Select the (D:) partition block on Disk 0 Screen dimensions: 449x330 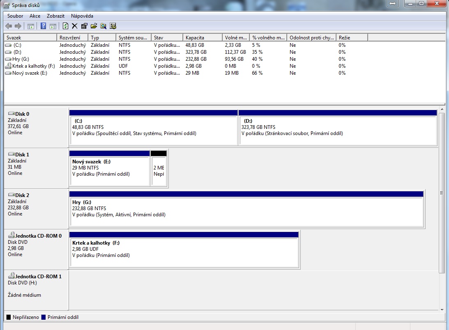[337, 130]
